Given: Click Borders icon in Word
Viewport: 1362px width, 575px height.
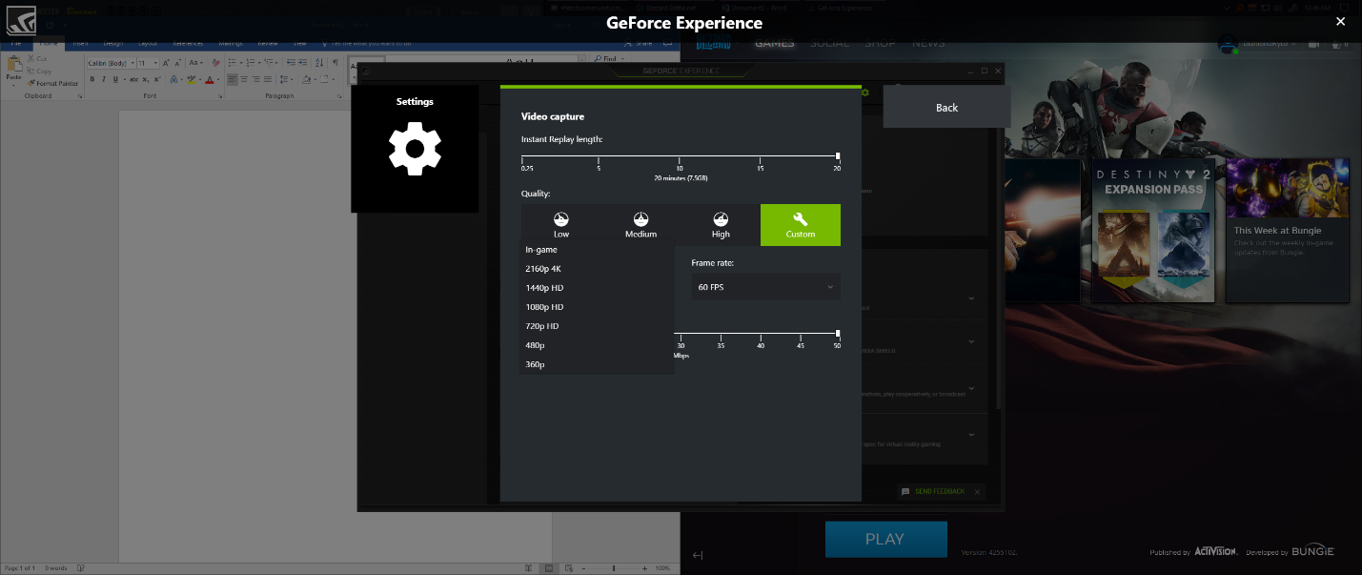Looking at the screenshot, I should coord(324,79).
